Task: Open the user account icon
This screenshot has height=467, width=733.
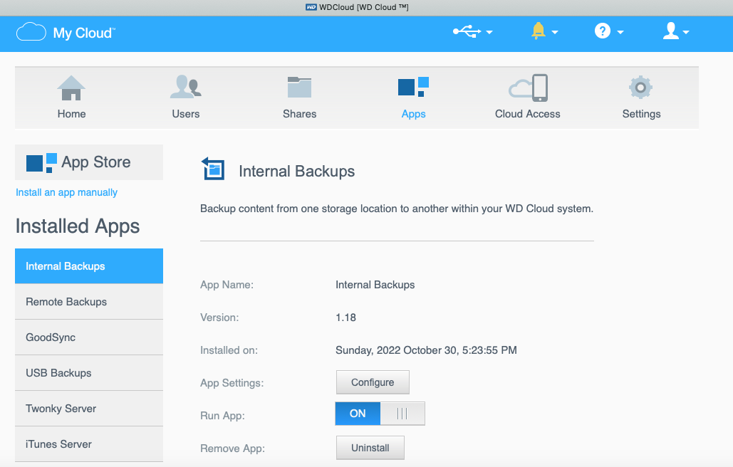Action: tap(671, 31)
